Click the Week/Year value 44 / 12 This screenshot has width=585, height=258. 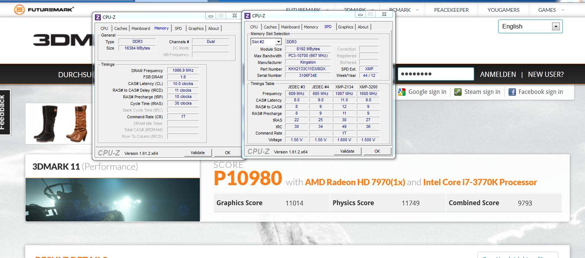(x=369, y=75)
